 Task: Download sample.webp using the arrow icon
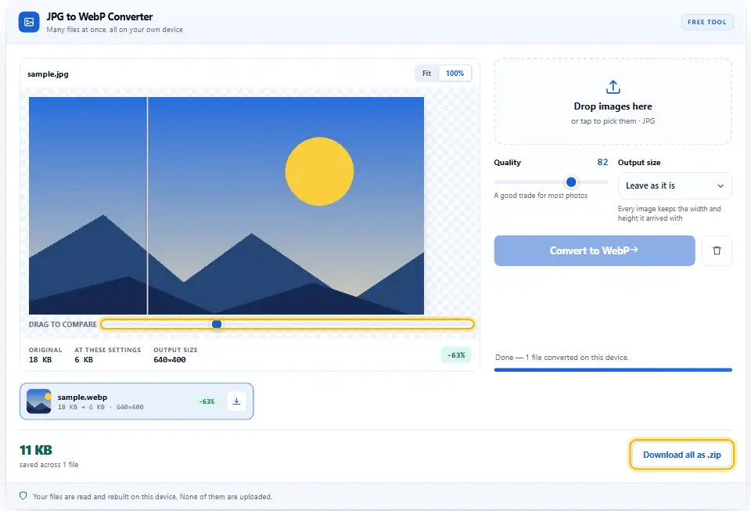point(236,401)
